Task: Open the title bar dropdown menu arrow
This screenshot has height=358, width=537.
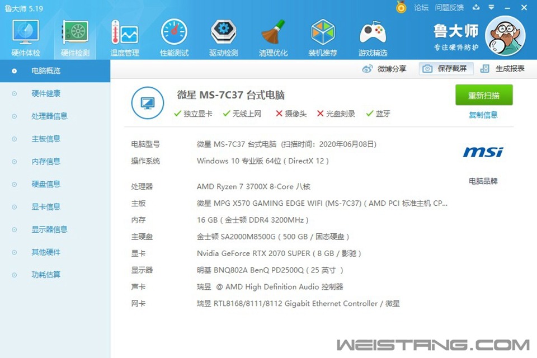Action: point(491,8)
